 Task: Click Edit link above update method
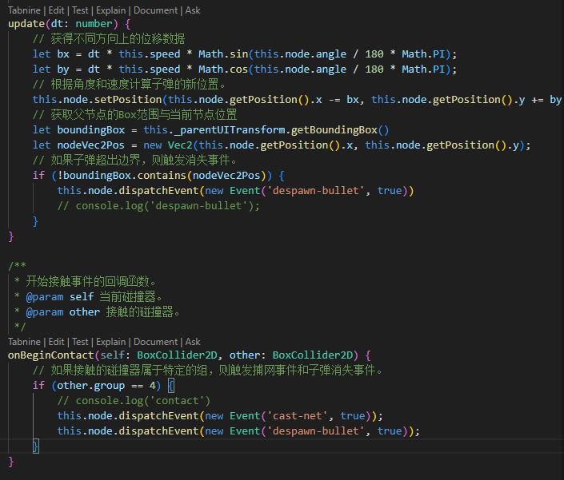coord(56,10)
